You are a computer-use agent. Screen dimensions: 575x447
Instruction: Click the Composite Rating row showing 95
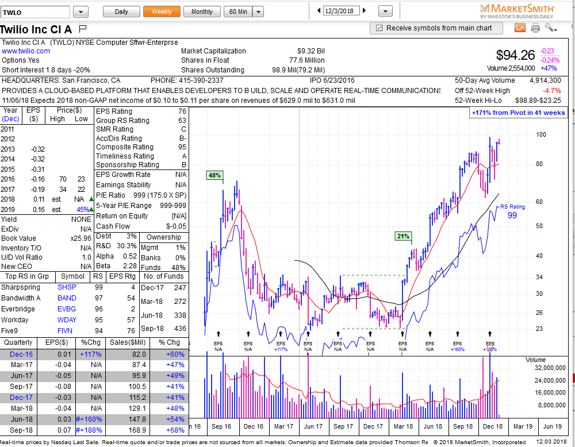[141, 147]
